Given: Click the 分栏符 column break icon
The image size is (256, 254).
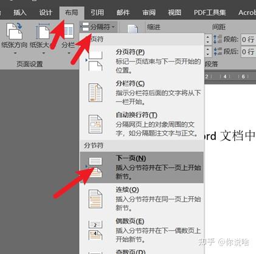Looking at the screenshot, I should click(x=95, y=92).
